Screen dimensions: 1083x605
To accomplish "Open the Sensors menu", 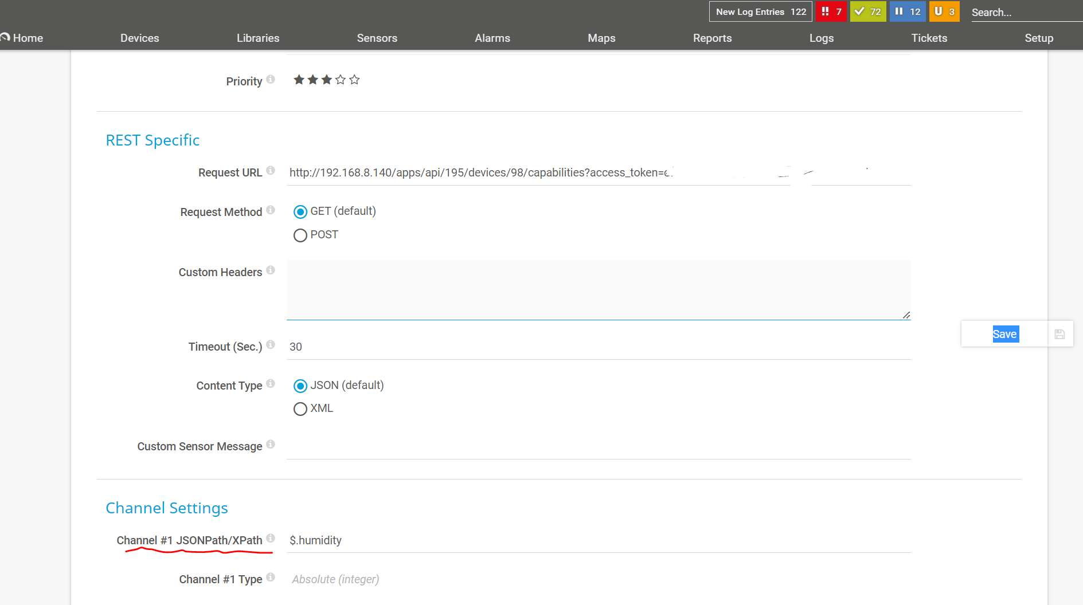I will [377, 38].
